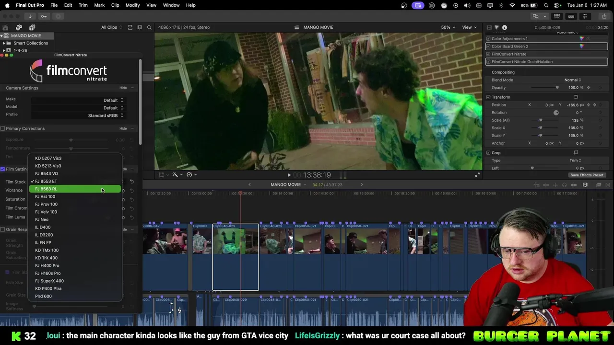
Task: Open the clip appearance options icon in browser
Action: pyautogui.click(x=140, y=27)
